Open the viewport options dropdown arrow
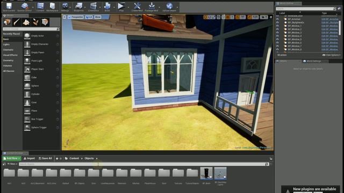344x193 pixels. point(64,17)
